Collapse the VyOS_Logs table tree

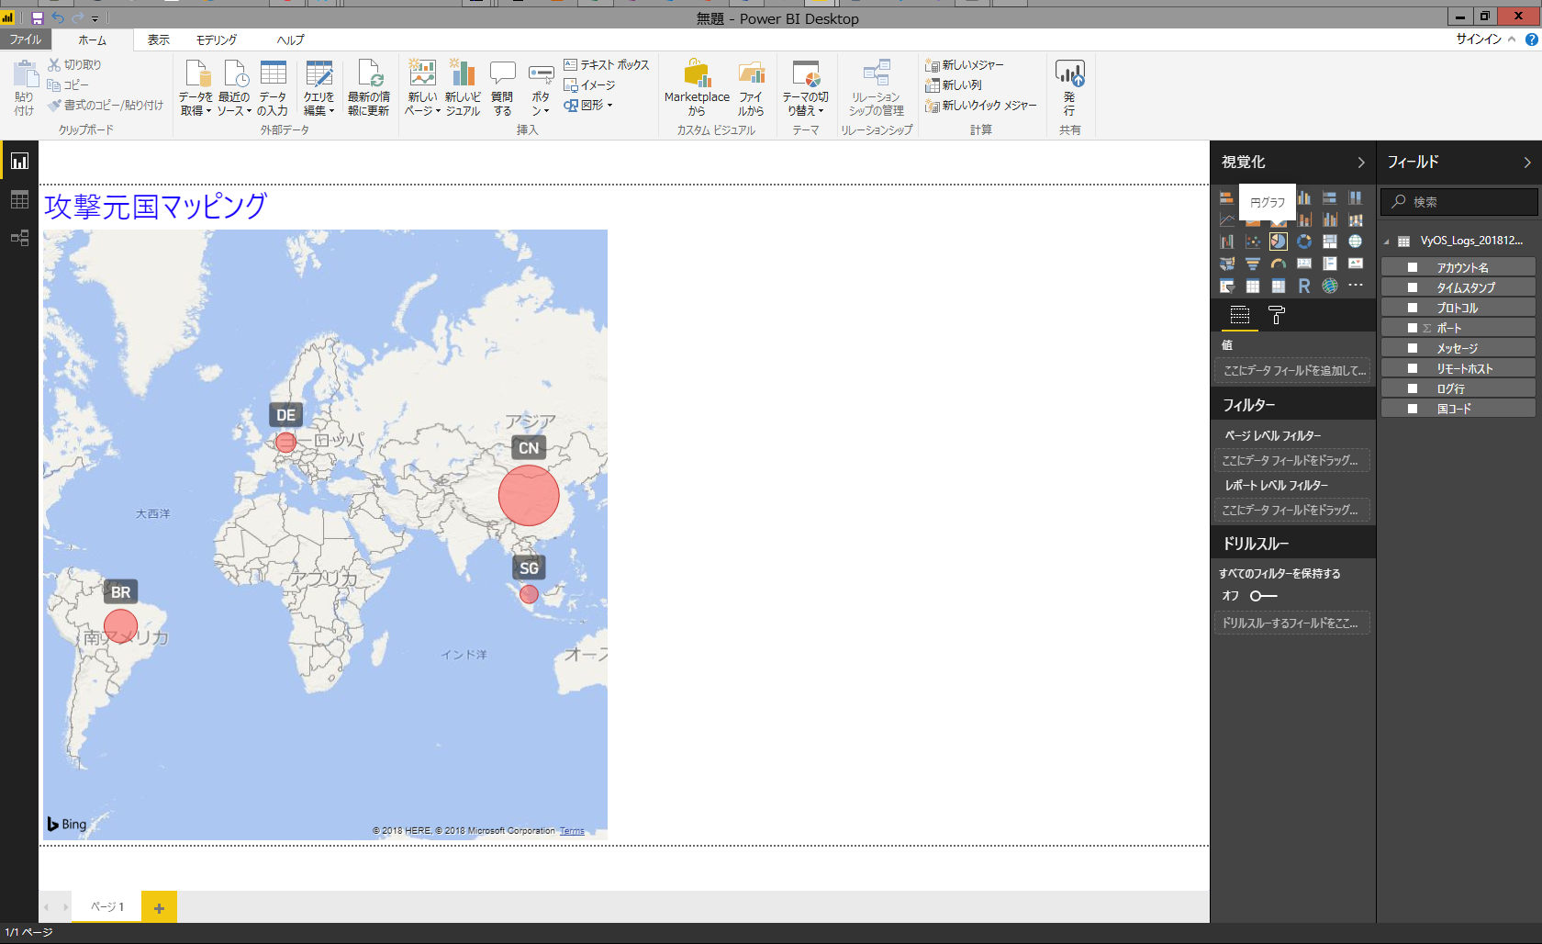[1387, 242]
